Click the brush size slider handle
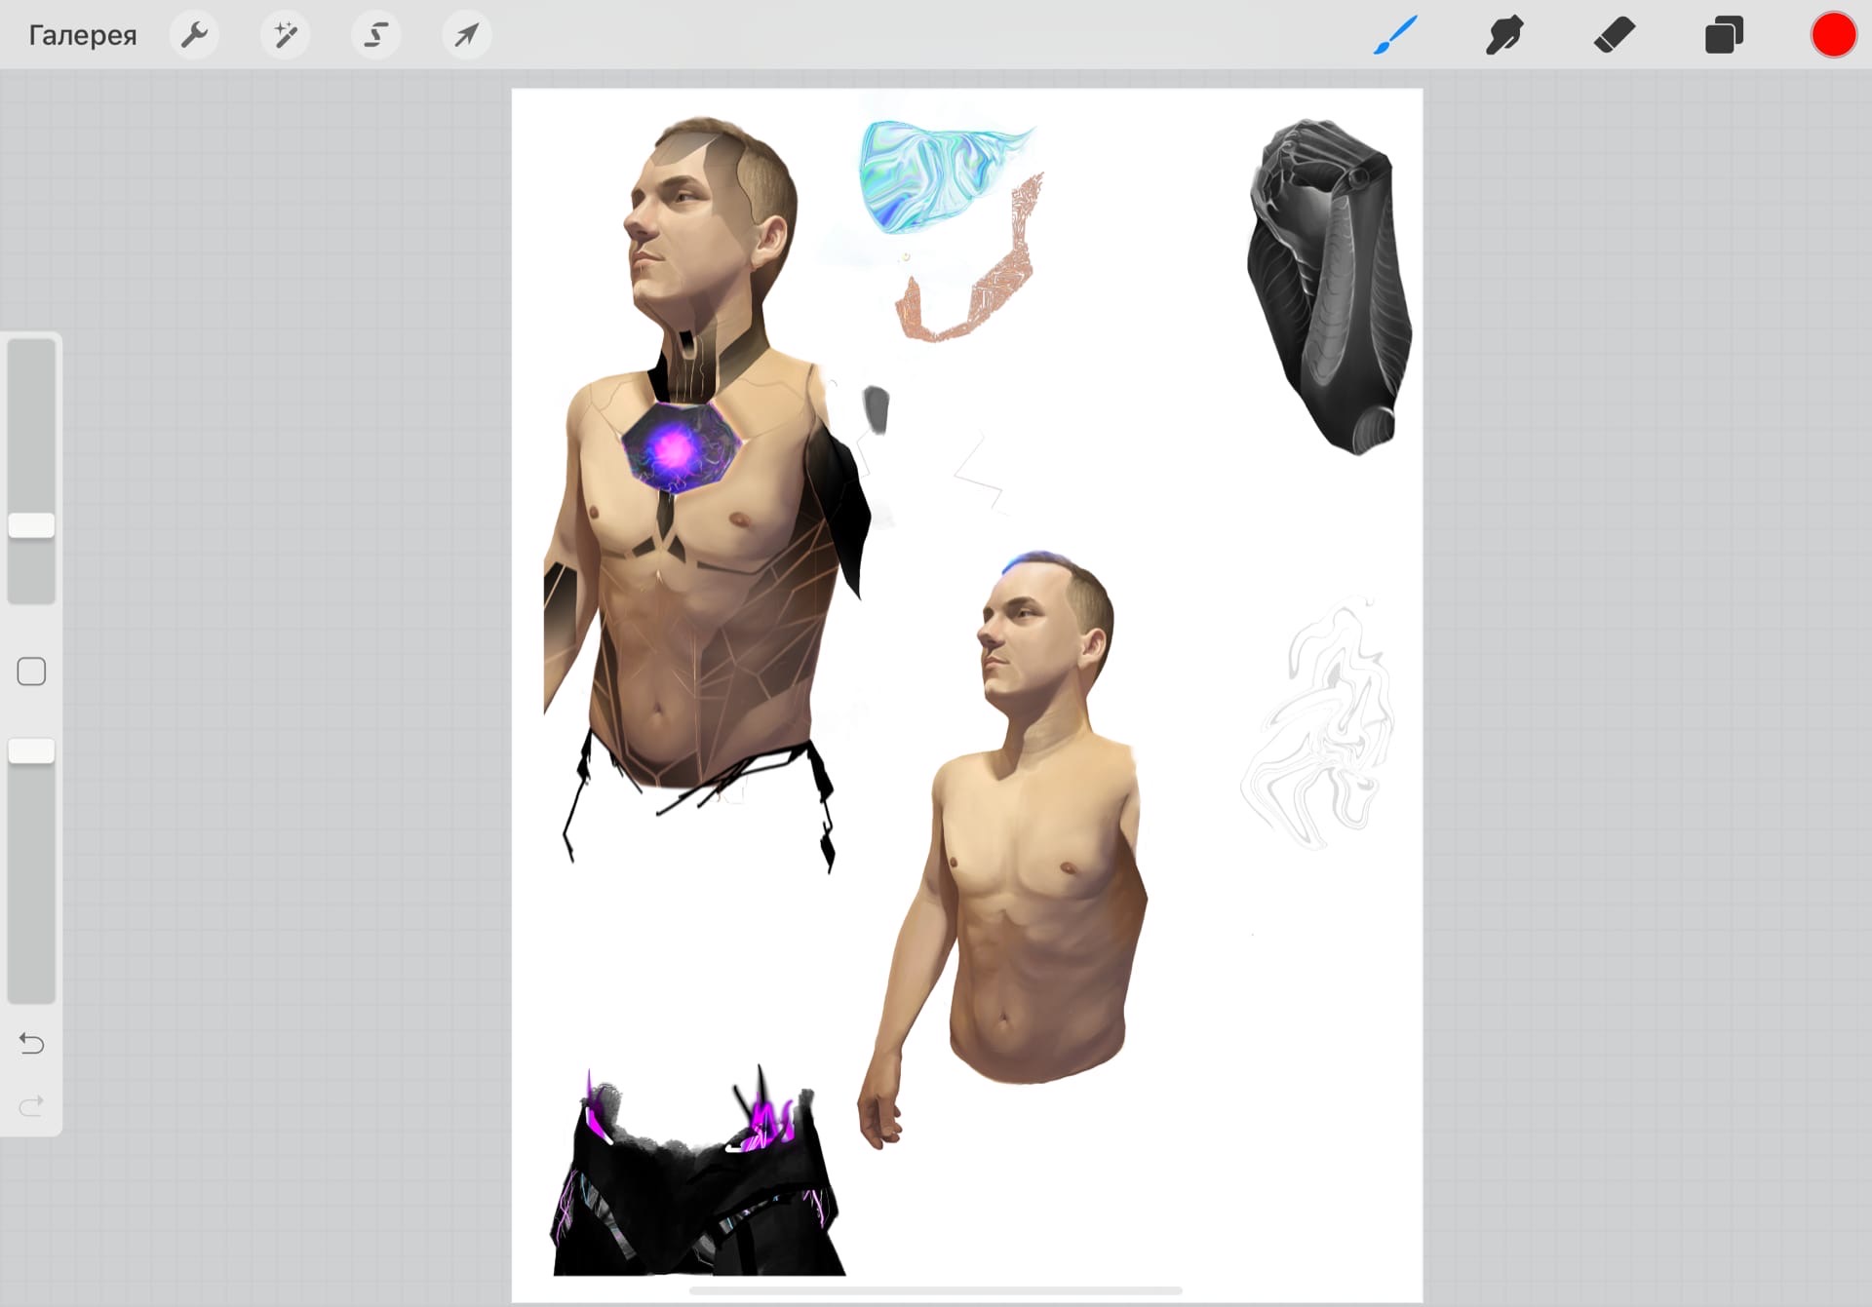The width and height of the screenshot is (1872, 1307). (31, 525)
